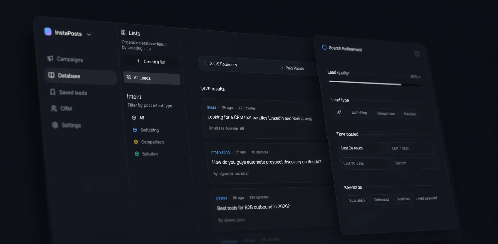Expand the InstaPosts workspace dropdown chevron

[89, 34]
